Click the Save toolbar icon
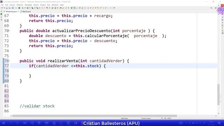224x126 pixels. click(7, 8)
